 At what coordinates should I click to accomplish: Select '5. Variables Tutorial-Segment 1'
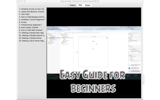32,20
